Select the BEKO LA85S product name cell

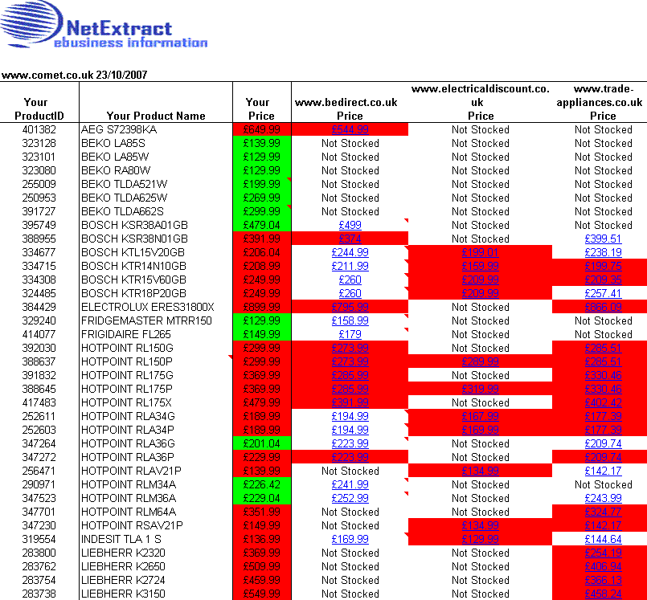tap(156, 143)
